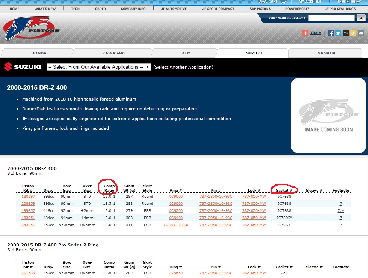Screen dimensions: 368x278
Task: Open pin 787-2050-16-93C in 199657 row
Action: point(216,211)
